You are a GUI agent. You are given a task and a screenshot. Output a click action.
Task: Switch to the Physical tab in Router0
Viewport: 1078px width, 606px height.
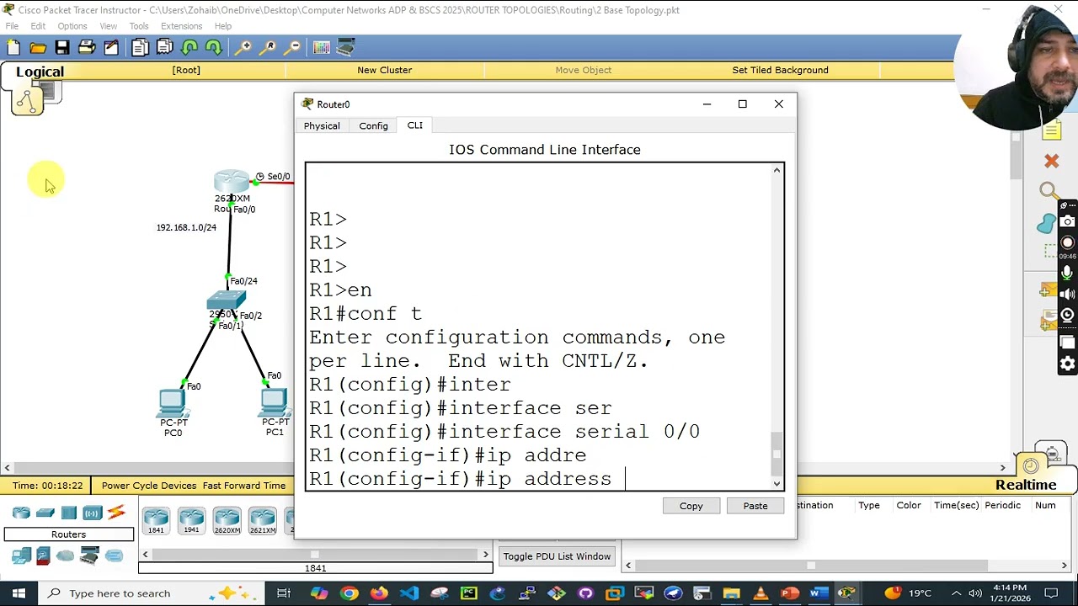click(322, 125)
